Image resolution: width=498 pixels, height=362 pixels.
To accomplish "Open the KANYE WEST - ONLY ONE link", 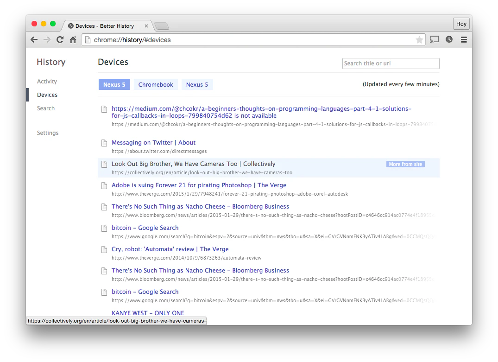I will pyautogui.click(x=148, y=313).
